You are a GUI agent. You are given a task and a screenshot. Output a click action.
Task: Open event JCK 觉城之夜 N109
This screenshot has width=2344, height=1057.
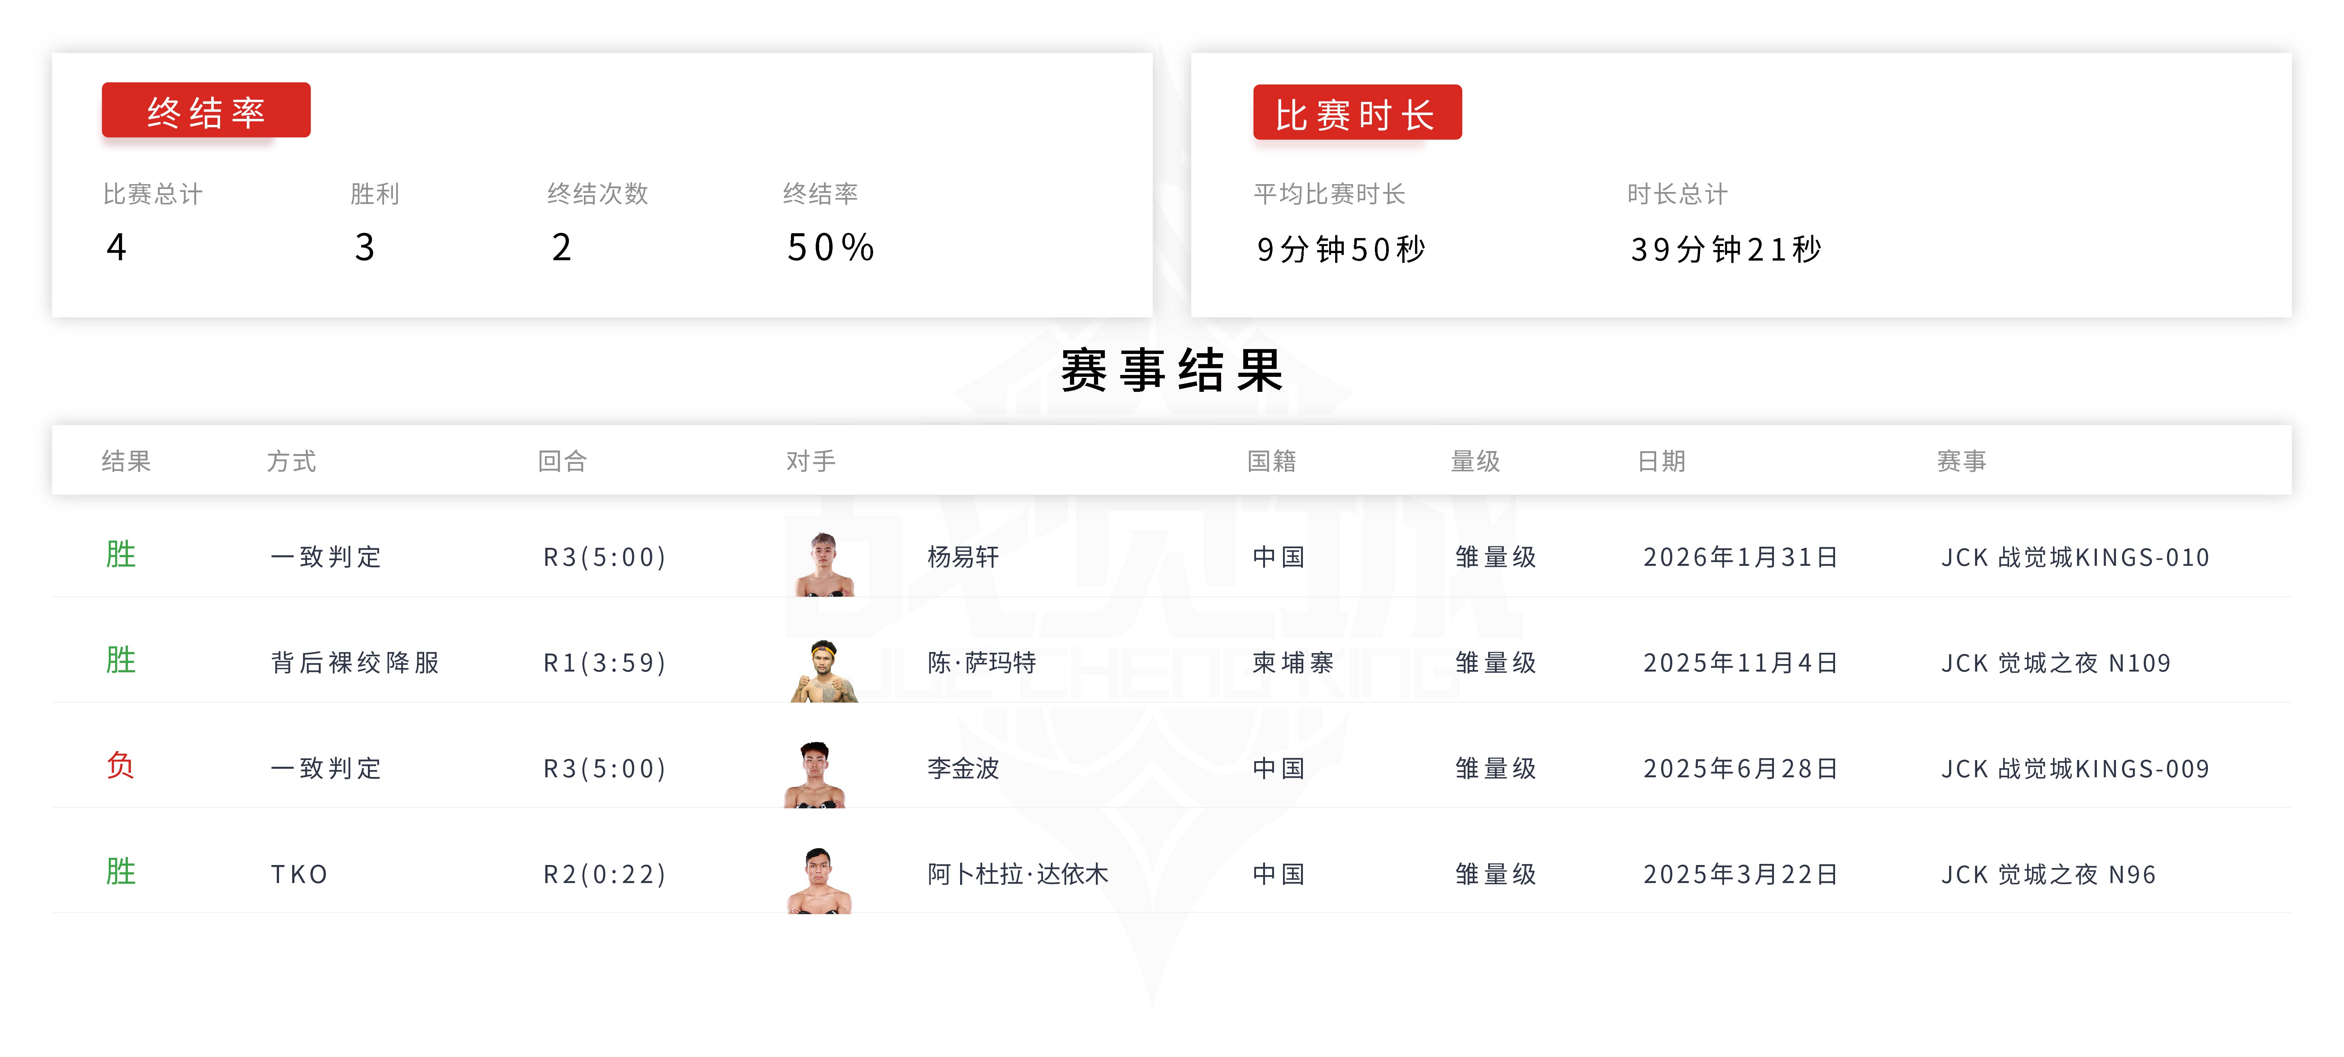(2056, 662)
